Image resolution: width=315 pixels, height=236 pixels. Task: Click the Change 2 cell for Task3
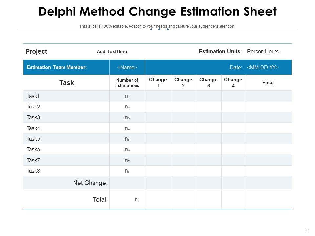(183, 118)
